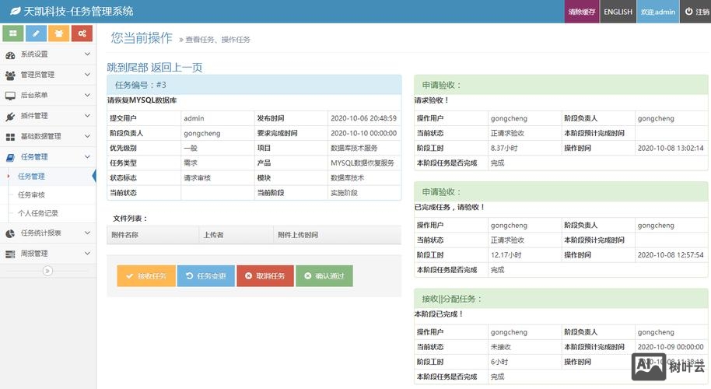
Task: Click the MYSQL数据恢复服务 product value
Action: pos(363,163)
